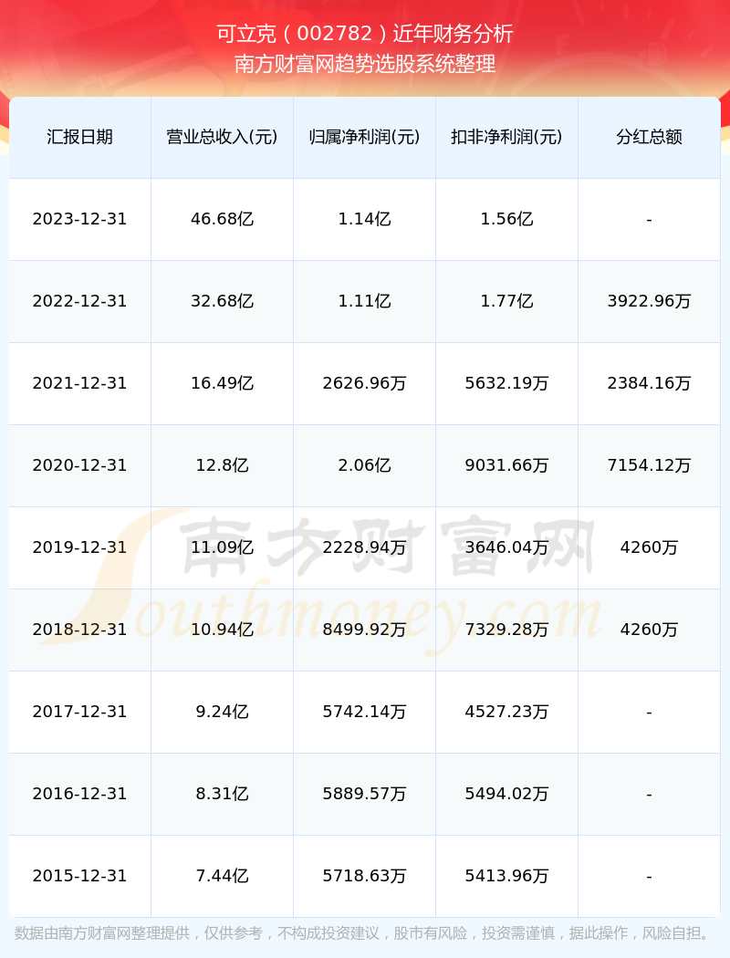The image size is (730, 958).
Task: Select the cell 9031.66万
Action: (507, 465)
